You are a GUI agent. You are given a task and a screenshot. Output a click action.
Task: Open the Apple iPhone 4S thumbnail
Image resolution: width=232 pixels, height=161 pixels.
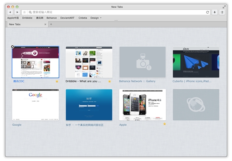click(x=142, y=105)
